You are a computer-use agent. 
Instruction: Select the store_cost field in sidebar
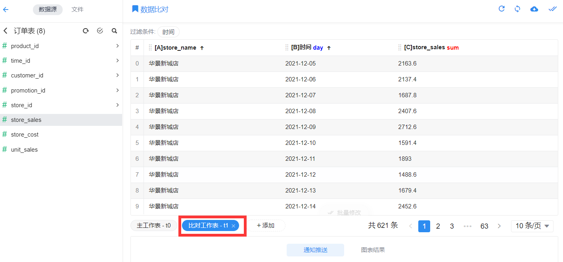click(x=61, y=135)
